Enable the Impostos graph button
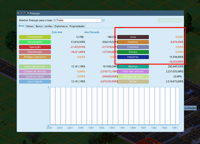 click(133, 42)
